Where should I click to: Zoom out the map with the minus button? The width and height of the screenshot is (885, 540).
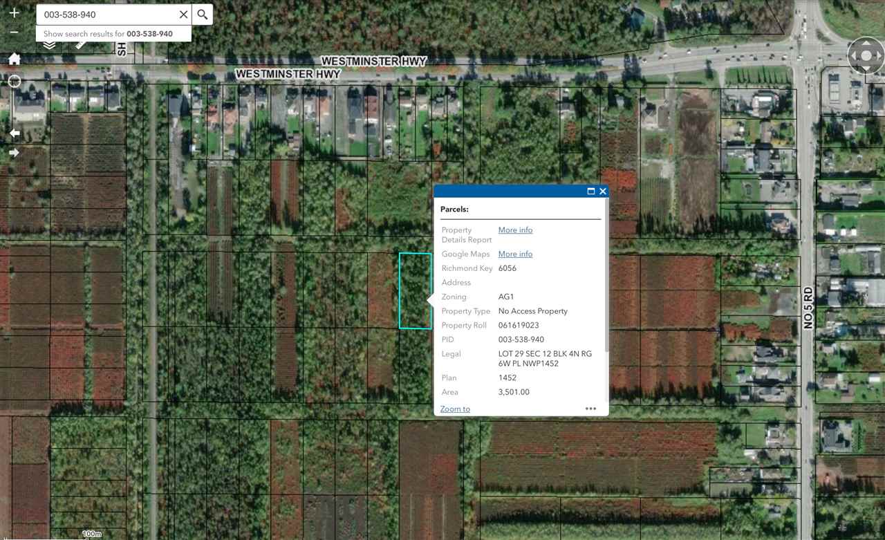pyautogui.click(x=14, y=32)
